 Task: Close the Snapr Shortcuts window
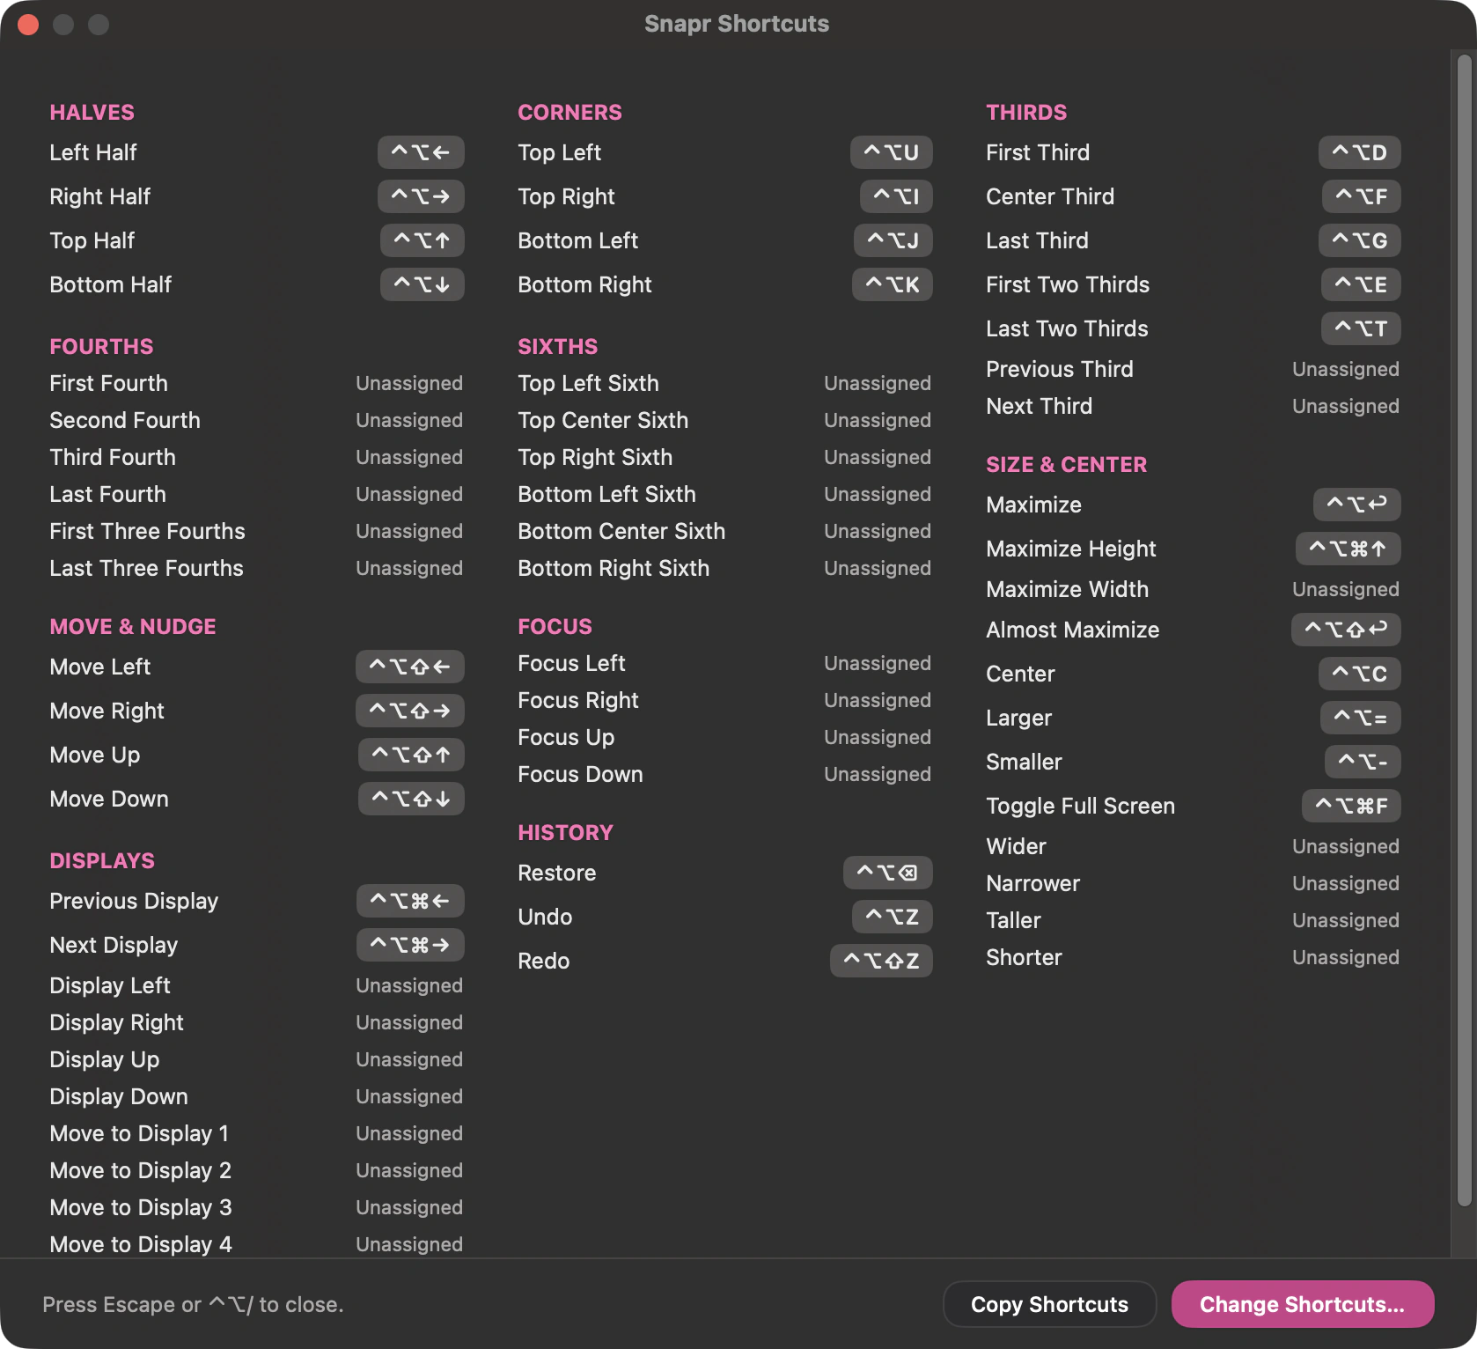28,24
